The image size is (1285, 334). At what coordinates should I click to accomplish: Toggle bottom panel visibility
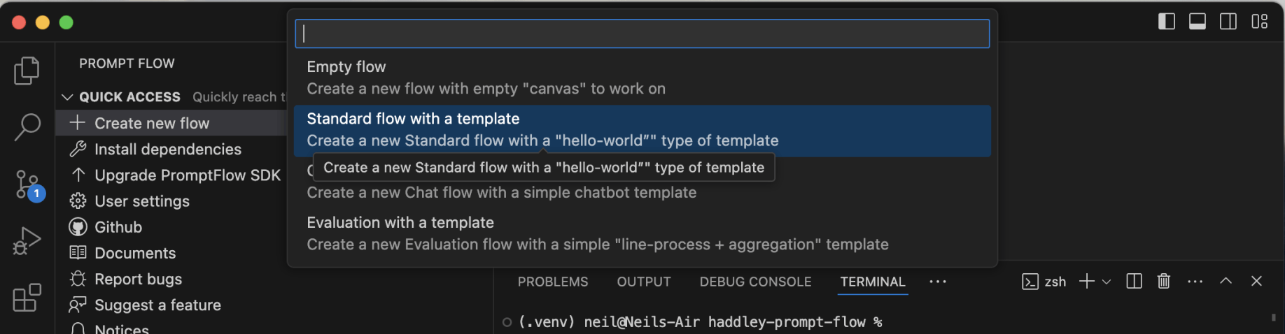[1198, 22]
